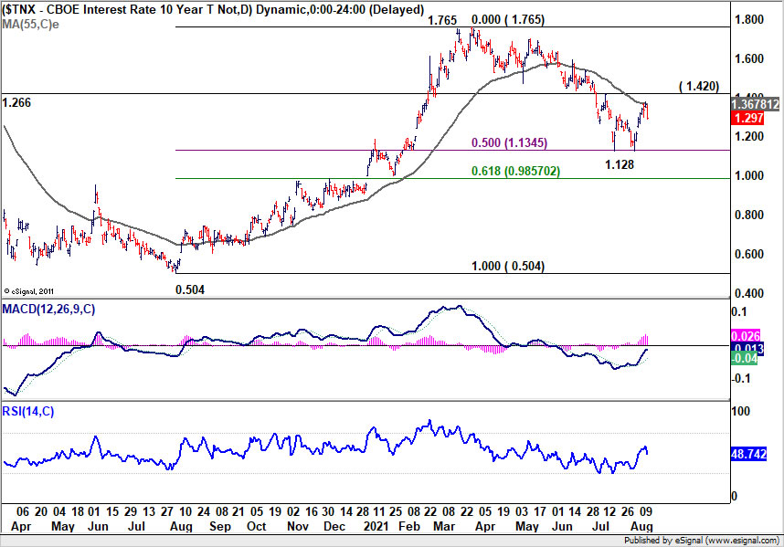The height and width of the screenshot is (547, 784).
Task: Click the 0.800 price axis label
Action: [748, 215]
